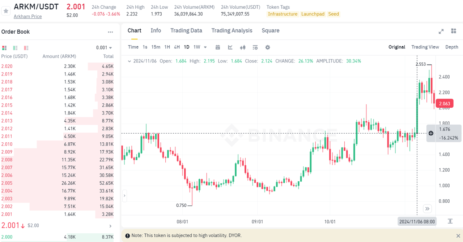Dismiss the high volatility note
Viewport: 463px width, 242px height.
[x=458, y=235]
